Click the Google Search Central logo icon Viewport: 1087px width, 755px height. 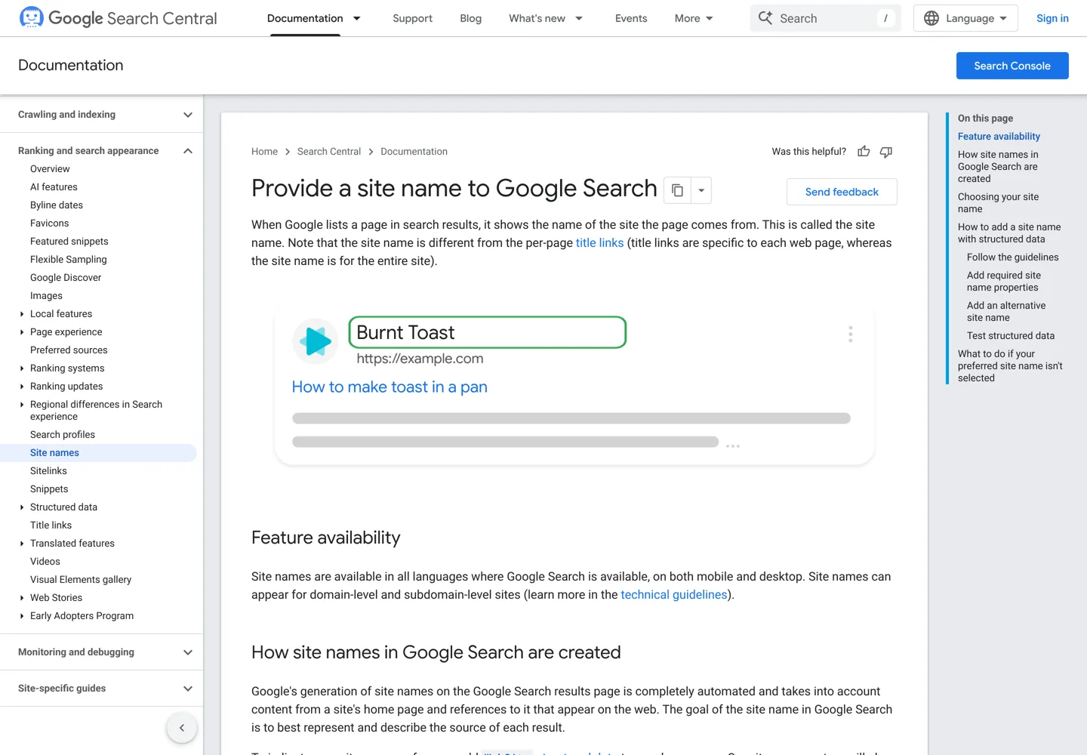pyautogui.click(x=32, y=17)
